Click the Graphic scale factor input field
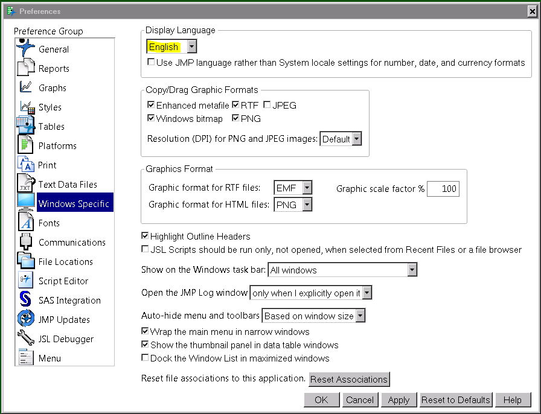Image resolution: width=541 pixels, height=414 pixels. [x=443, y=189]
